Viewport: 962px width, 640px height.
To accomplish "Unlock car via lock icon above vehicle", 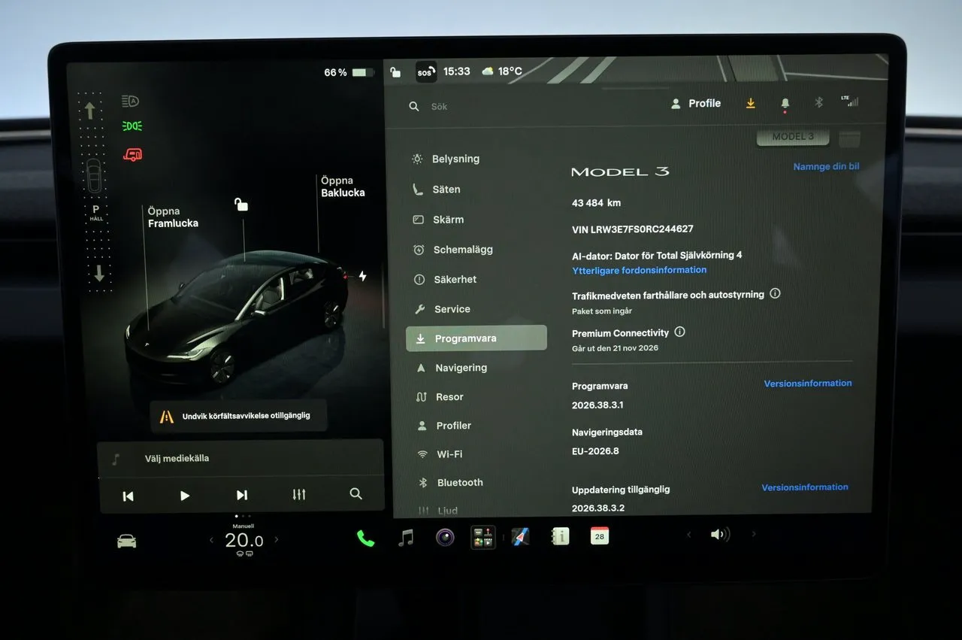I will [x=241, y=204].
